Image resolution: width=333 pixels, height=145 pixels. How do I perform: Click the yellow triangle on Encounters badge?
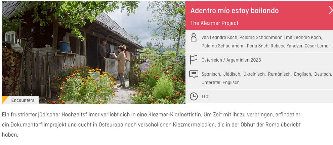click(x=5, y=100)
